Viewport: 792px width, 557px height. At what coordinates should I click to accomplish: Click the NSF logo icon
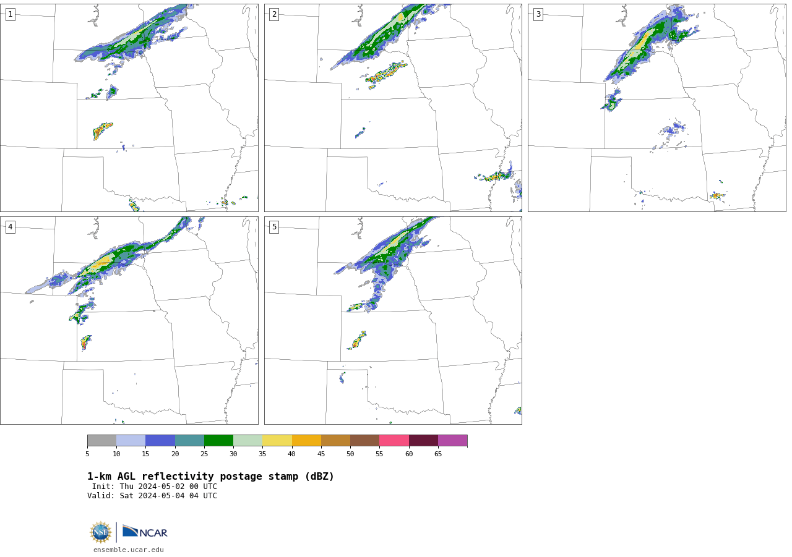(x=101, y=532)
